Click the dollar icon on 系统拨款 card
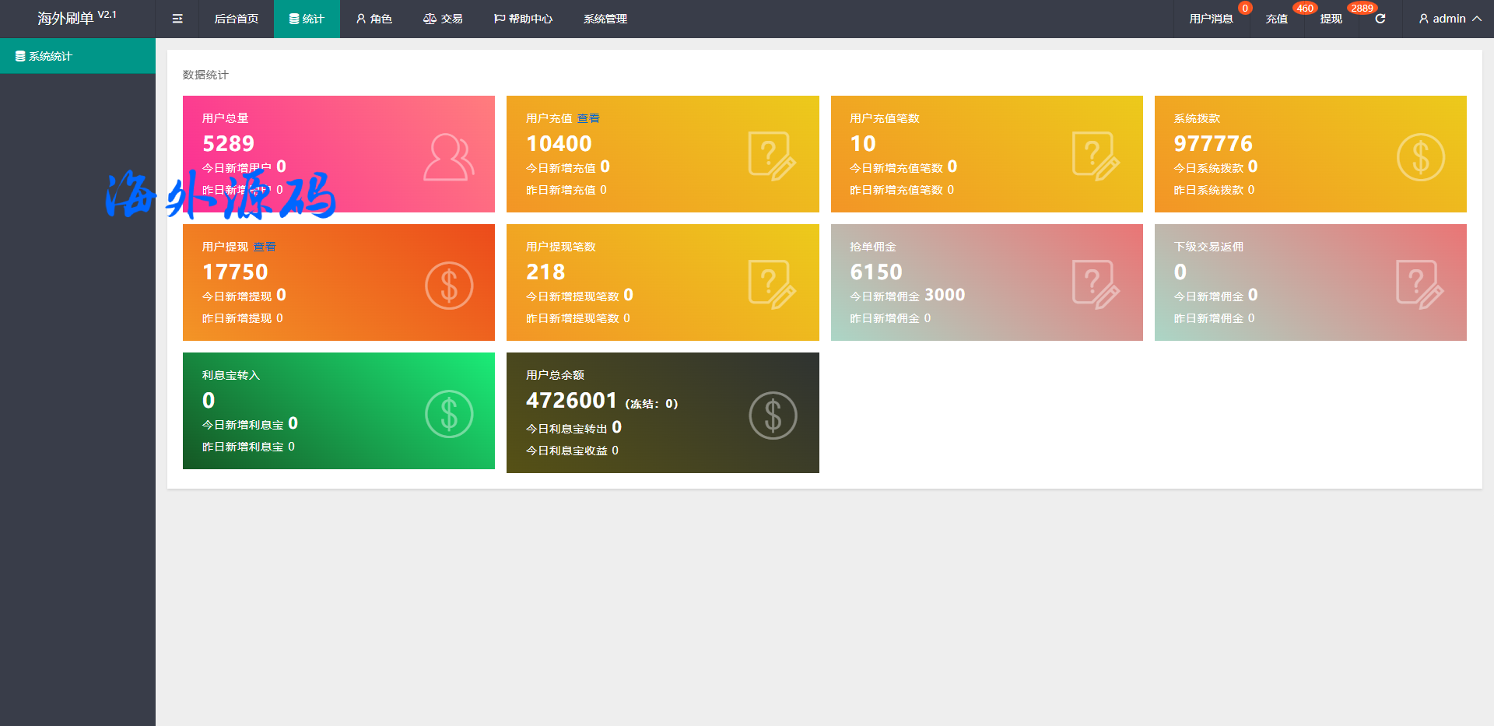Viewport: 1494px width, 726px height. coord(1420,157)
